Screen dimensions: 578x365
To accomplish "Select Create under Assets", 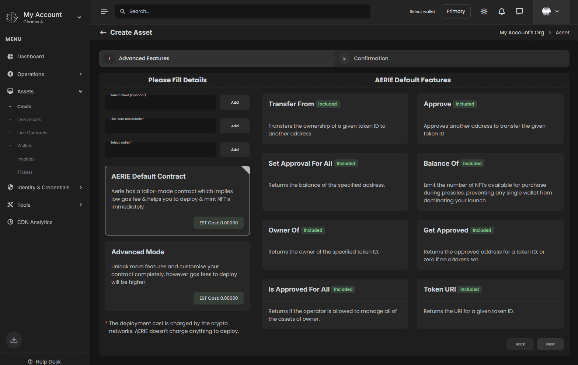I will (24, 107).
